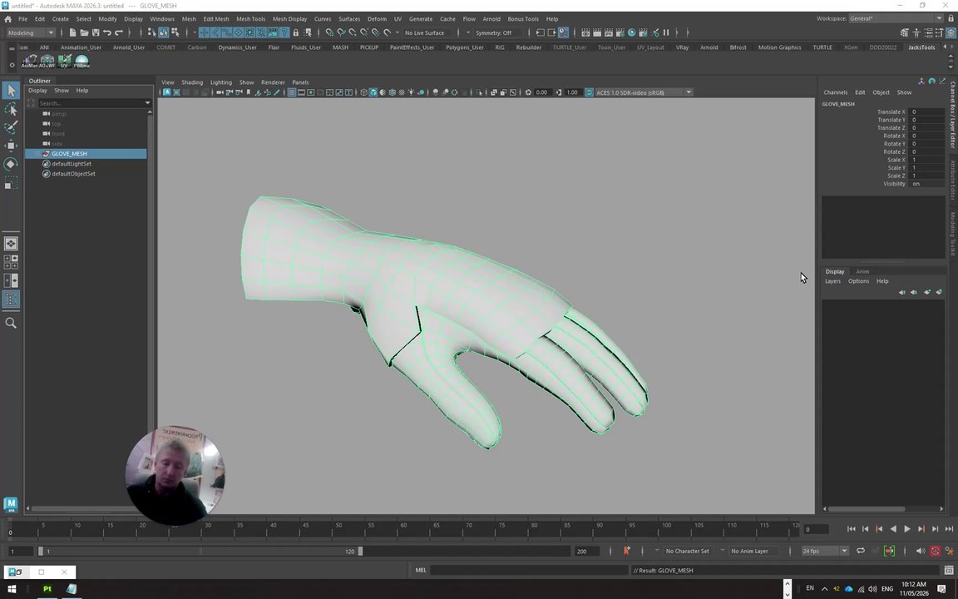The width and height of the screenshot is (958, 599).
Task: Select defaultLightSet in Outliner
Action: pyautogui.click(x=72, y=164)
